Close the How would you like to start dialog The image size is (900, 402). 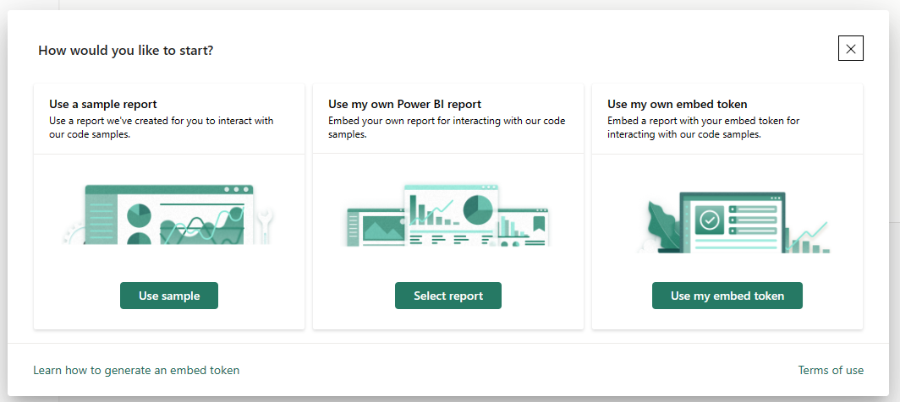point(851,48)
